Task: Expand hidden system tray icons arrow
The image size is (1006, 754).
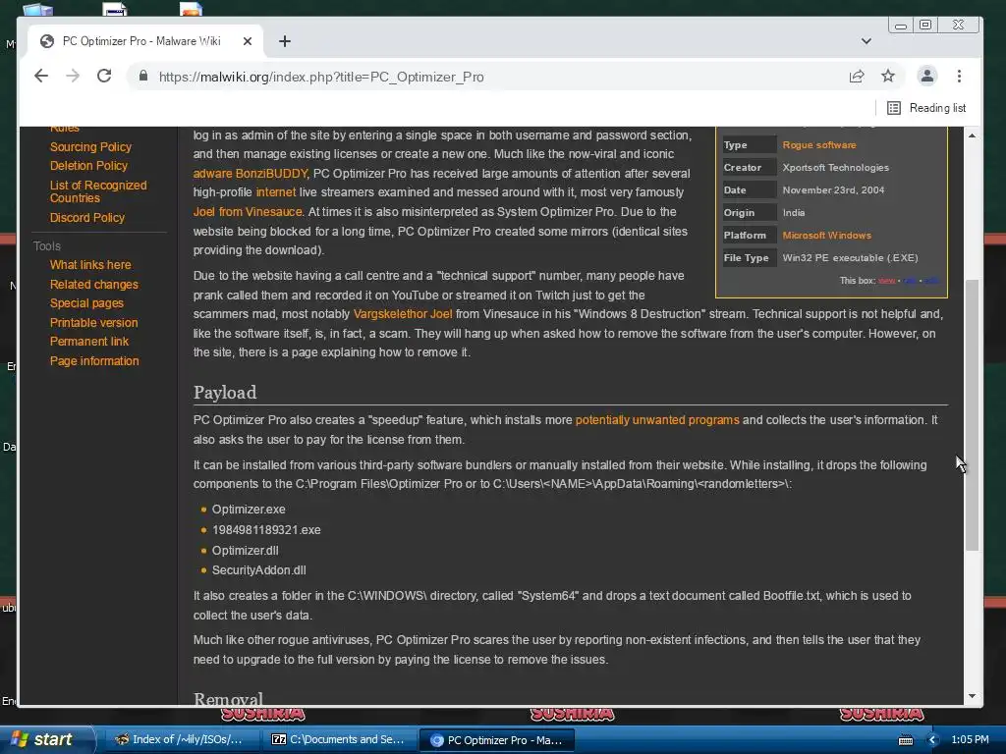Action: point(933,740)
